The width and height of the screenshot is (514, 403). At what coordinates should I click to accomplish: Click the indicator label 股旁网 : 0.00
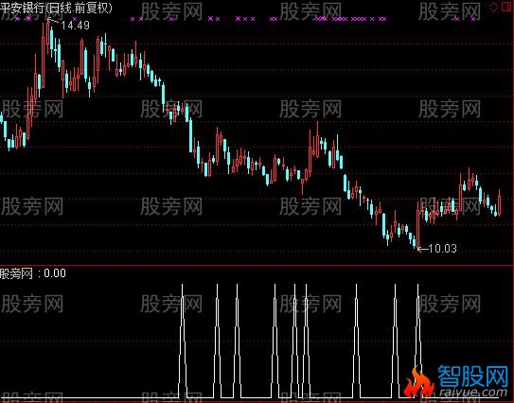33,273
